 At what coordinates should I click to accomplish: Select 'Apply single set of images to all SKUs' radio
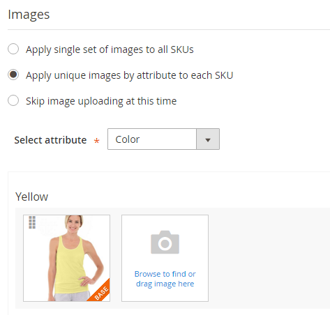click(13, 49)
